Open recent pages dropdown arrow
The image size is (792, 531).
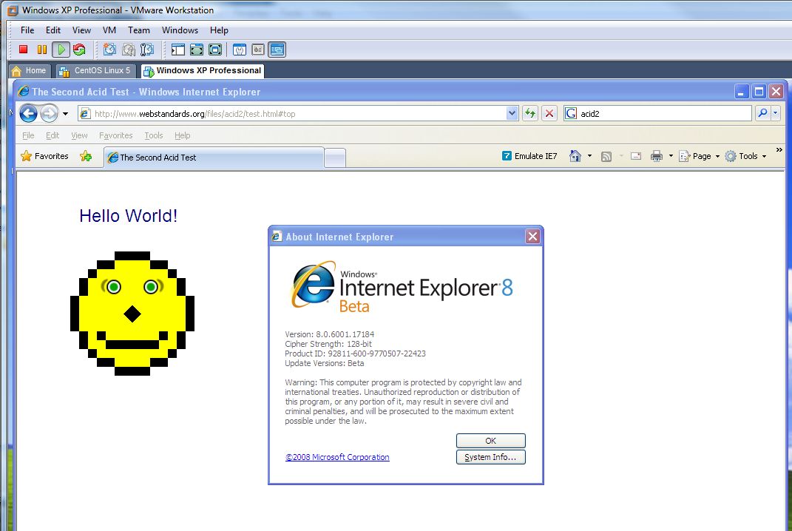[x=65, y=114]
